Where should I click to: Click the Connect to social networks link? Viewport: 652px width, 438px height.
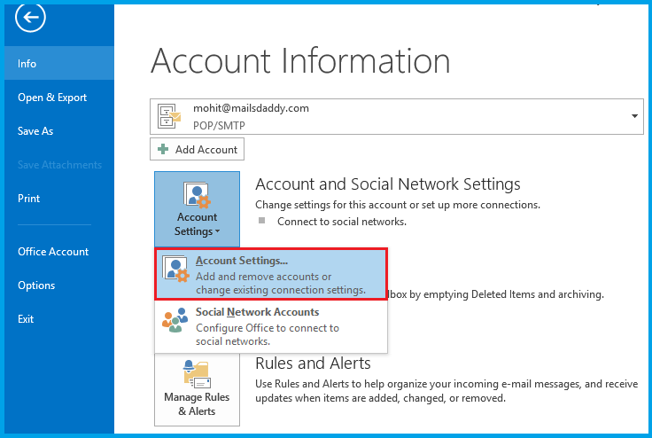click(x=342, y=222)
